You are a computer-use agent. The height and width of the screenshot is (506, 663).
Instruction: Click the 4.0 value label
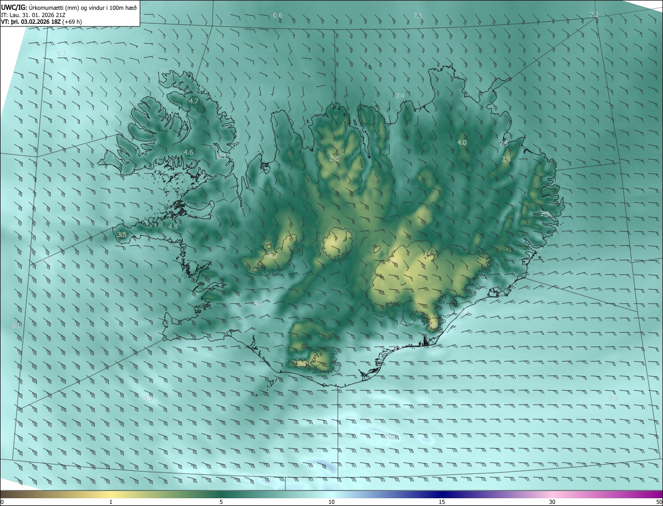point(462,142)
